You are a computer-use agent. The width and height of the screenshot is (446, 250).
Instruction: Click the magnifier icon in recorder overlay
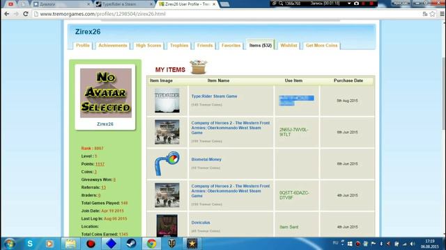281,3
